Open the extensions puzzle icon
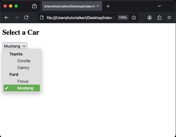176x137 pixels. click(x=160, y=17)
